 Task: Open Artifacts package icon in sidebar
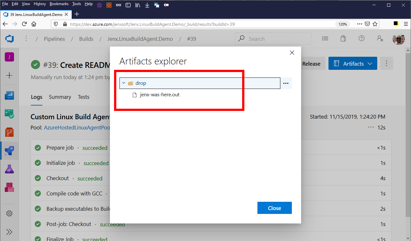(9, 187)
